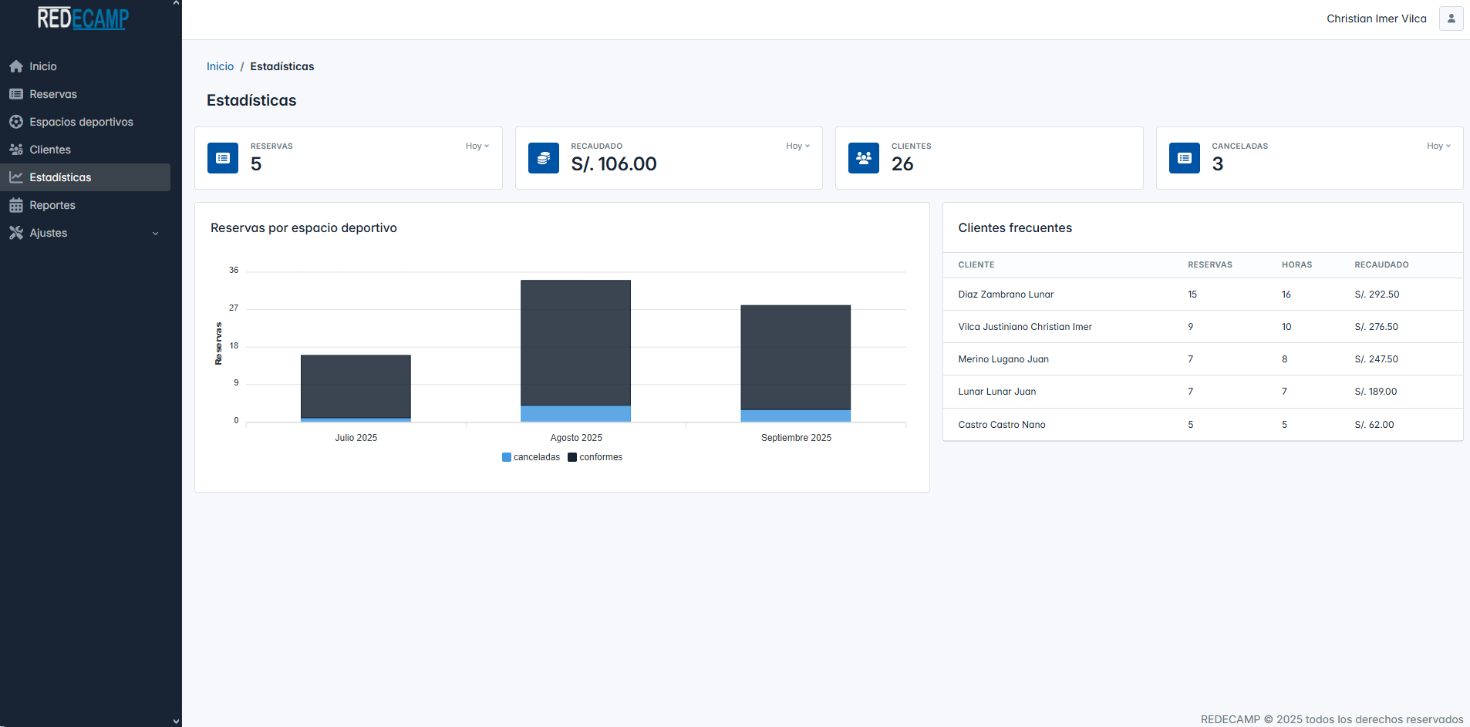1470x727 pixels.
Task: Click the REDECAMP logo
Action: (83, 19)
